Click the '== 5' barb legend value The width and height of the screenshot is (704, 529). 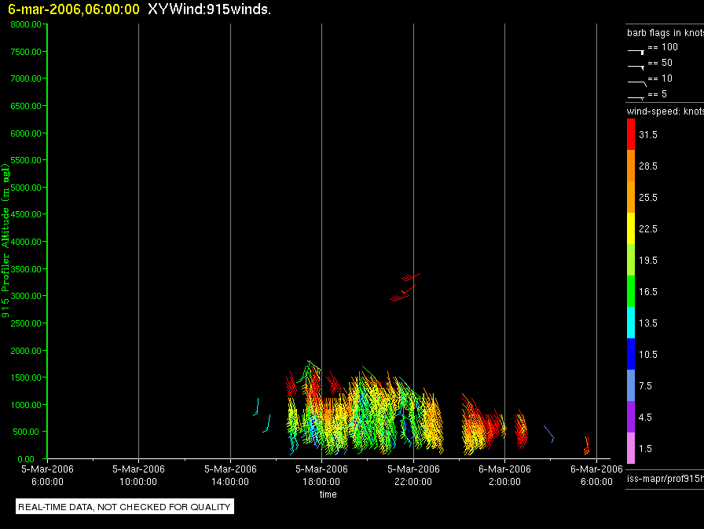click(x=658, y=94)
